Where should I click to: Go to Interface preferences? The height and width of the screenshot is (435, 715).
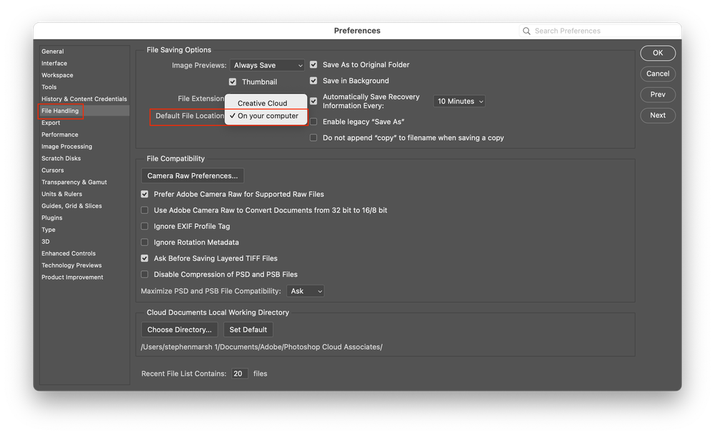[54, 63]
